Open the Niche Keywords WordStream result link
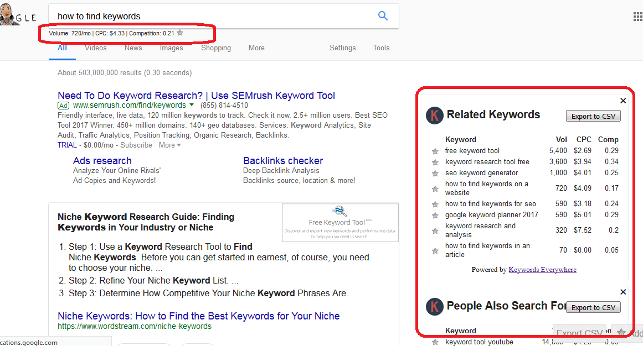Image resolution: width=643 pixels, height=346 pixels. tap(198, 316)
